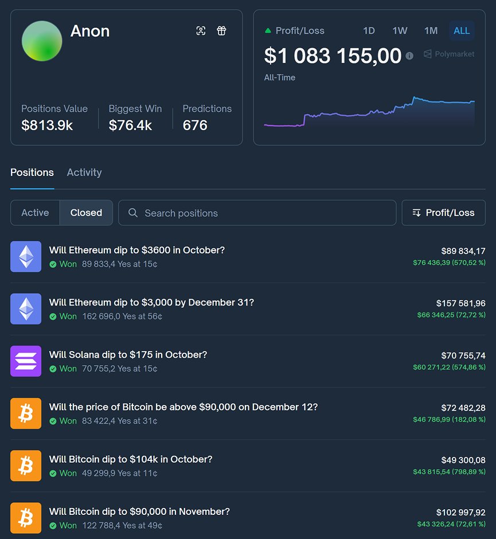
Task: Open the gift icon beside the profile name
Action: tap(221, 31)
